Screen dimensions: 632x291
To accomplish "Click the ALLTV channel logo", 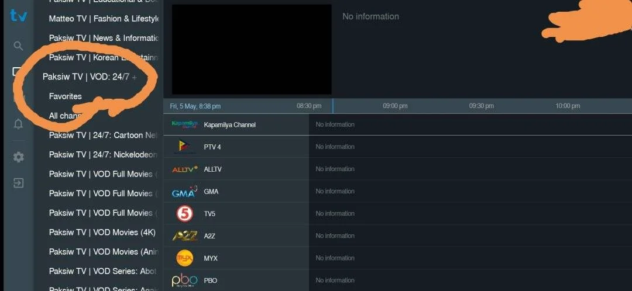I will pos(184,169).
